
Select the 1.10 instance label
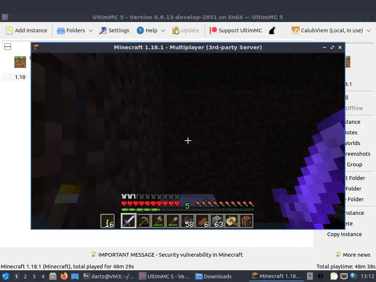click(20, 77)
